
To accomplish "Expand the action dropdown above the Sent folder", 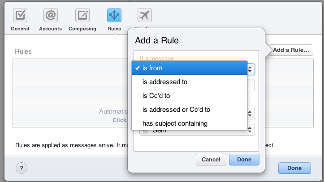I will pos(251,113).
